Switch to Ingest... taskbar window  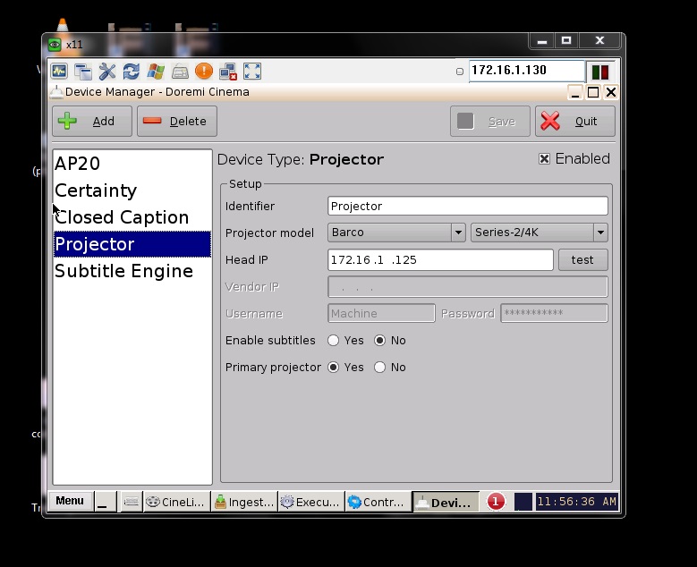click(244, 502)
